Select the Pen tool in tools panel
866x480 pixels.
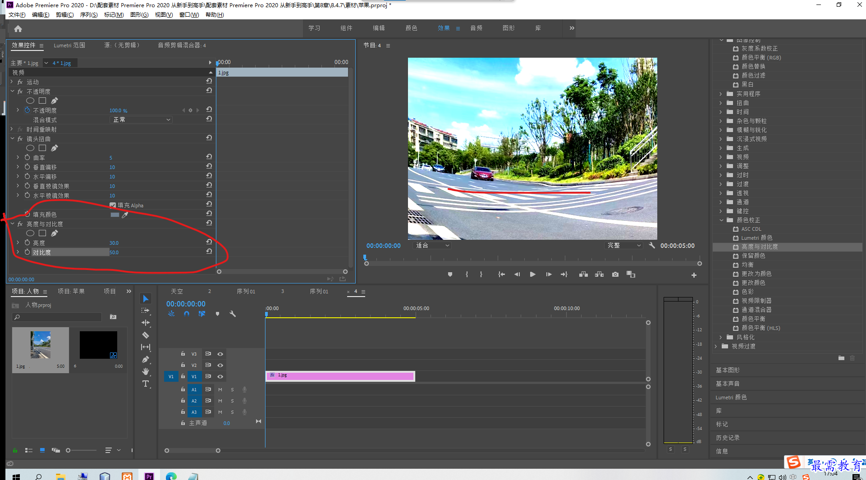pyautogui.click(x=146, y=359)
